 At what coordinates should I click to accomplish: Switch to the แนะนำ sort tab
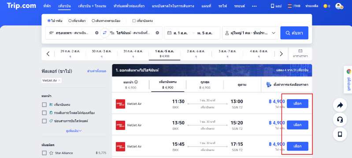[x=131, y=85]
